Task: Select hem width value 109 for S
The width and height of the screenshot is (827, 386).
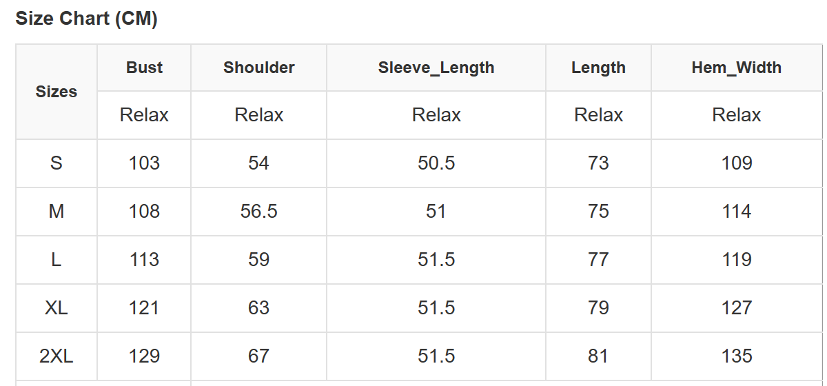Action: 737,163
